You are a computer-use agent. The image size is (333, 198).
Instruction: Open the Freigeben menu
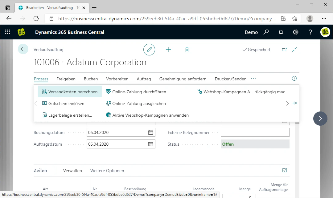coord(66,79)
